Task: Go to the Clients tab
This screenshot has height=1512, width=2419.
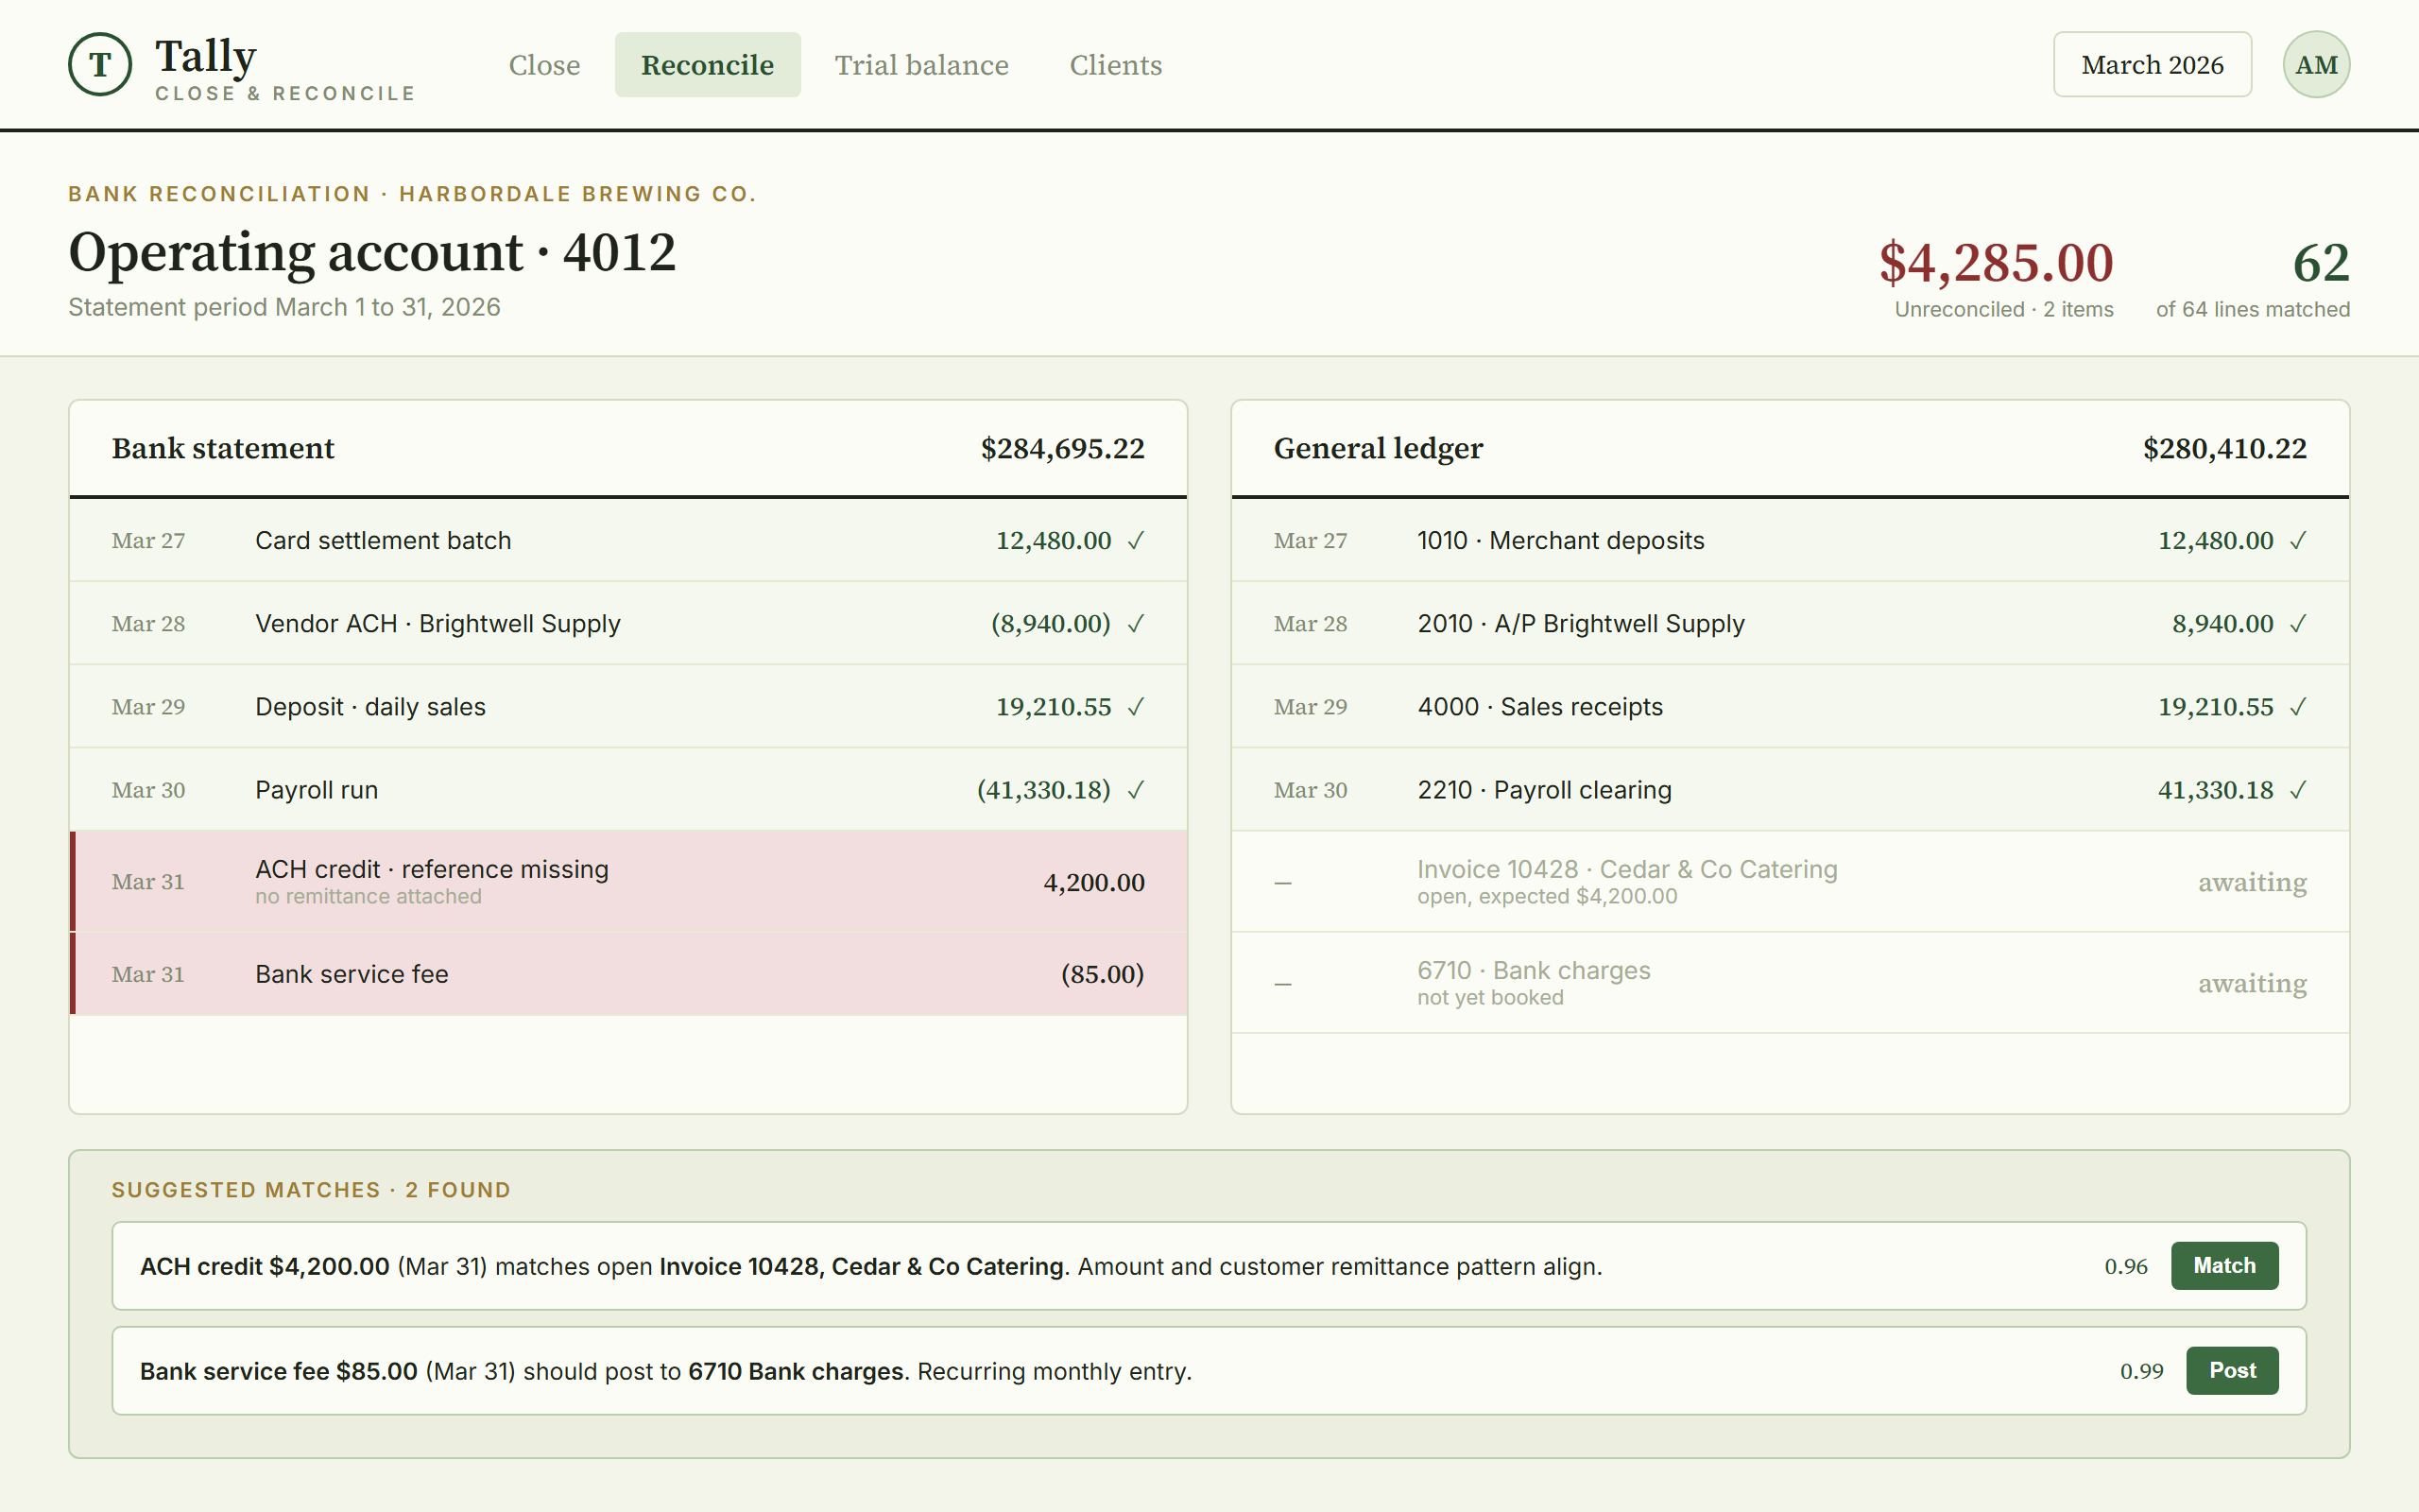Action: [1116, 65]
